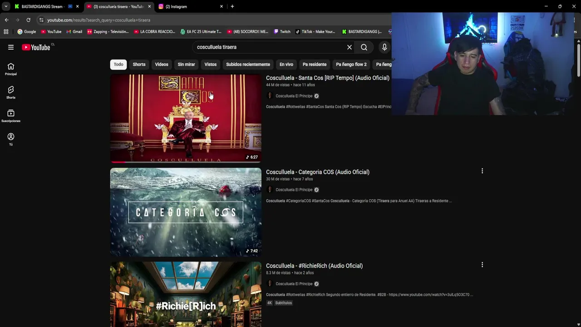Open Principal in the sidebar
Viewport: 581px width, 327px height.
(x=11, y=69)
